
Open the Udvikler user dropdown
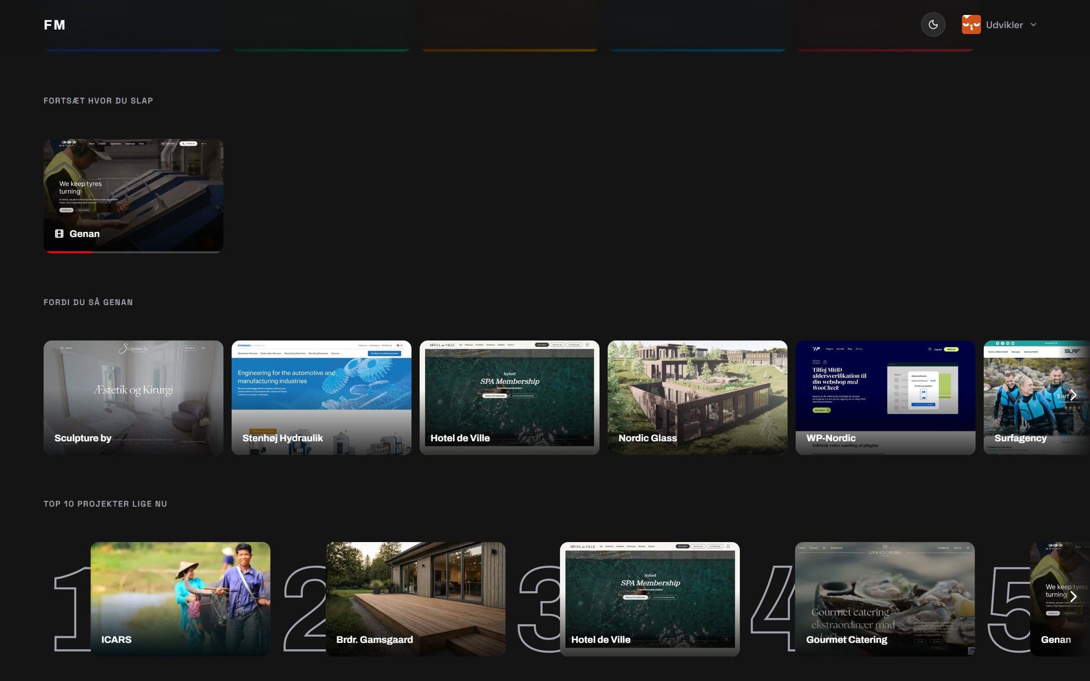(999, 25)
